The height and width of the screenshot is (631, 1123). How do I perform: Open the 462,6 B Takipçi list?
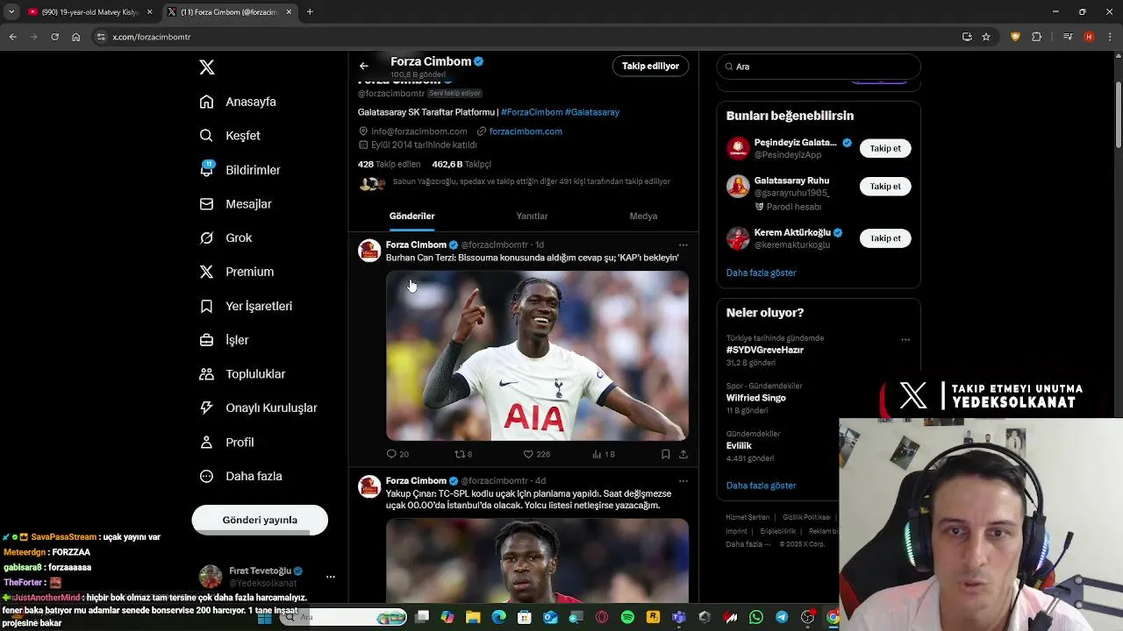[461, 164]
